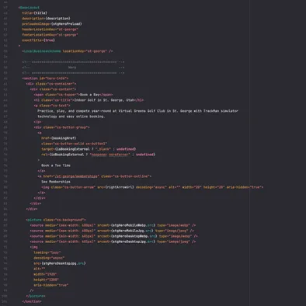Click the width="1920" attribute
This screenshot has height=306, width=306.
coord(45,274)
